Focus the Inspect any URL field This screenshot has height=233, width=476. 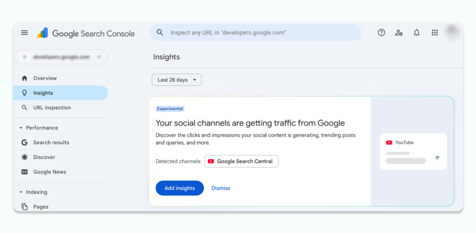[x=255, y=33]
